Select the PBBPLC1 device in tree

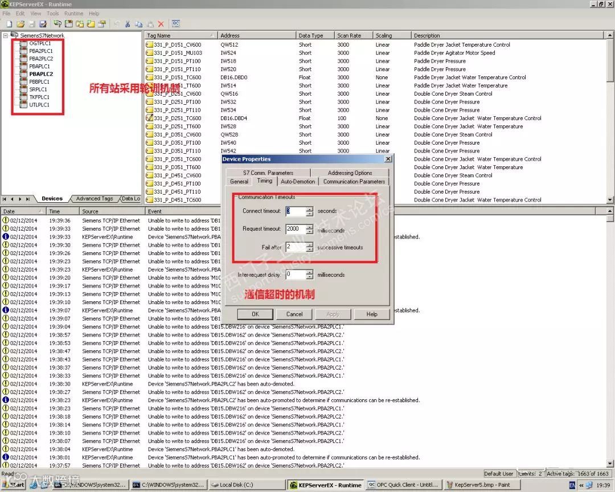tap(39, 81)
